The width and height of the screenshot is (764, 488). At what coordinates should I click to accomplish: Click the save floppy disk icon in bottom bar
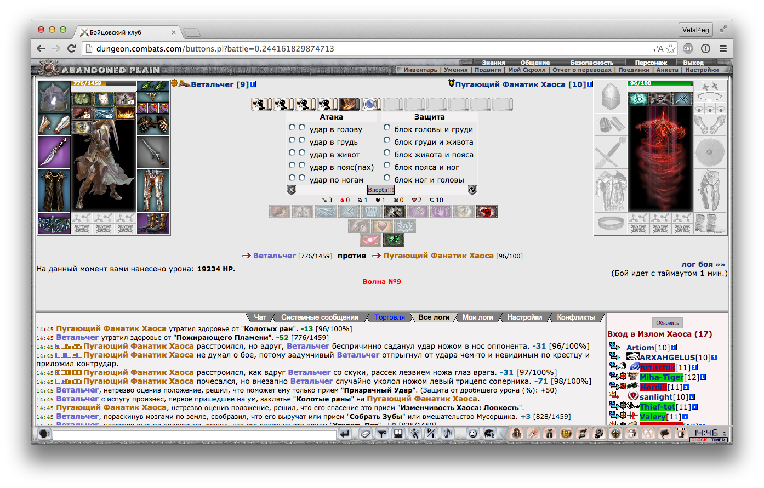[398, 434]
